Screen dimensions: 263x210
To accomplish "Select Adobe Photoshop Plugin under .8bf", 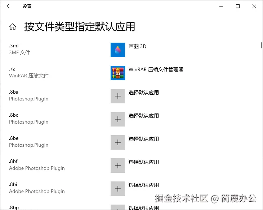I will coord(37,168).
